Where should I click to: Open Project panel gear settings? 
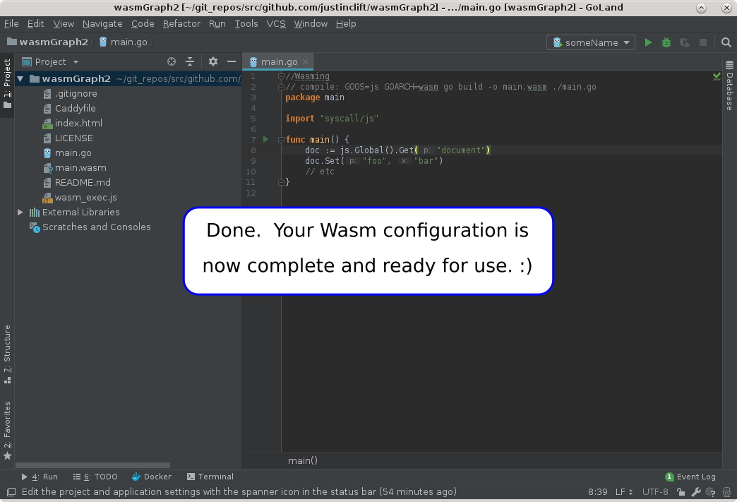coord(213,61)
